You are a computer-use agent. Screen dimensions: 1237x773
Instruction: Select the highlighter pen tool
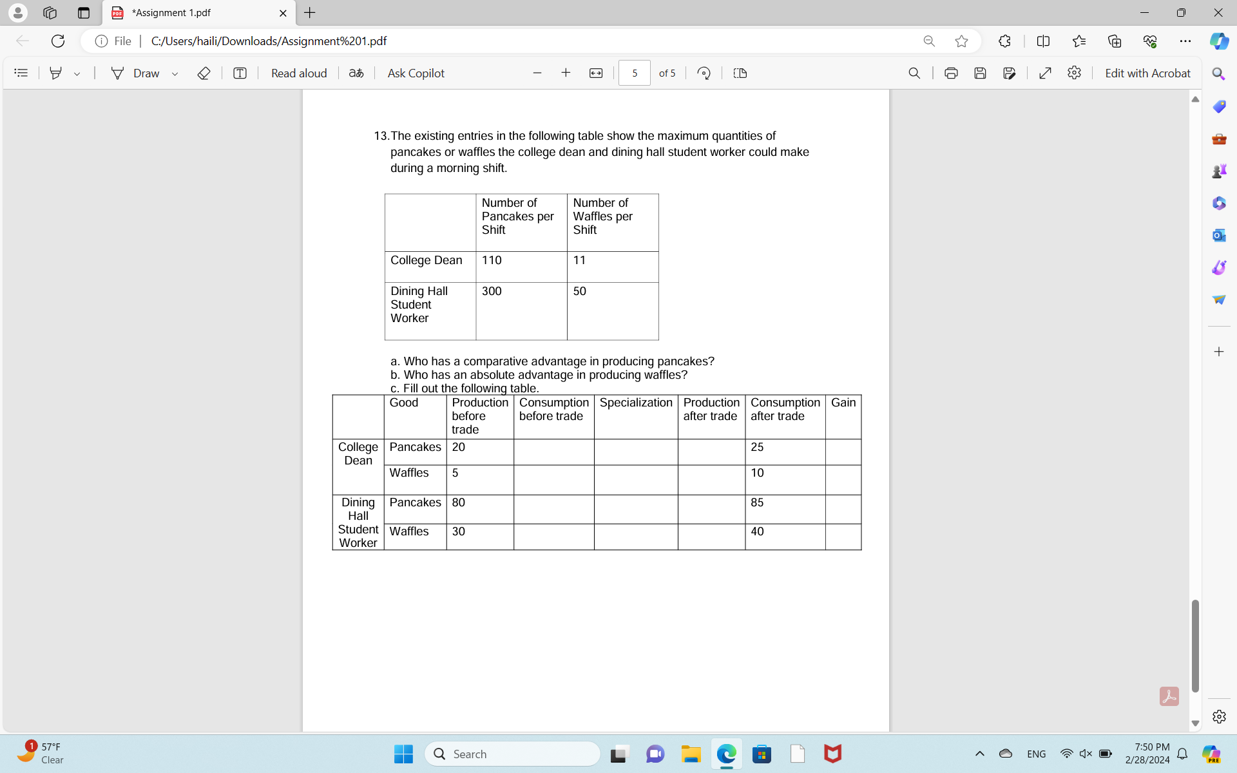pyautogui.click(x=55, y=73)
